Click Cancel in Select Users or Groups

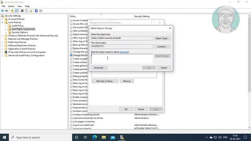pyautogui.click(x=164, y=68)
